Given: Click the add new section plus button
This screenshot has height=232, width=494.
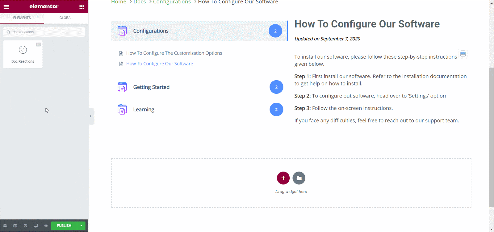Looking at the screenshot, I should [283, 178].
